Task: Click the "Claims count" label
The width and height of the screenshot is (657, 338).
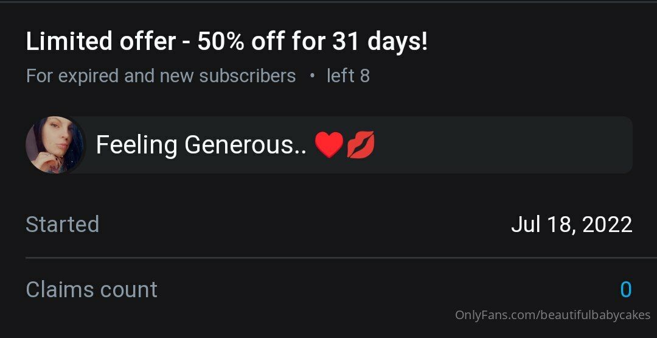Action: (x=91, y=289)
